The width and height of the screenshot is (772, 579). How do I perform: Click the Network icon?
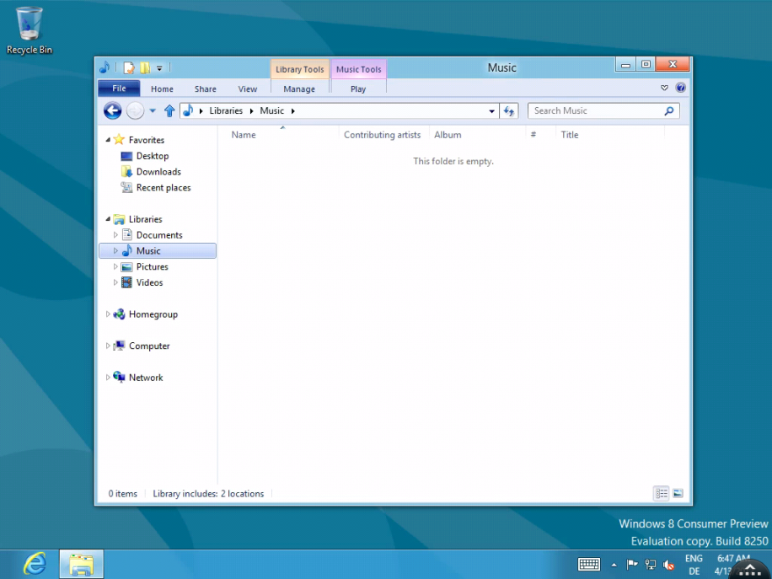click(119, 377)
